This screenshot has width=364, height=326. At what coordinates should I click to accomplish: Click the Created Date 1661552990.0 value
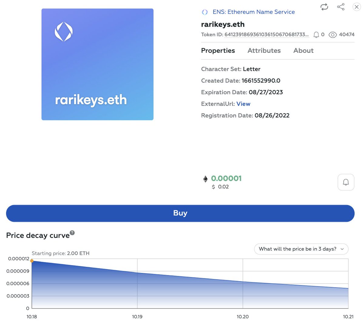pos(261,81)
